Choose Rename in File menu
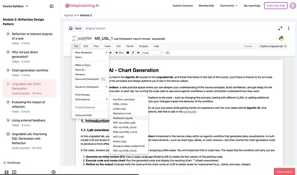The width and height of the screenshot is (297, 175). click(90, 74)
